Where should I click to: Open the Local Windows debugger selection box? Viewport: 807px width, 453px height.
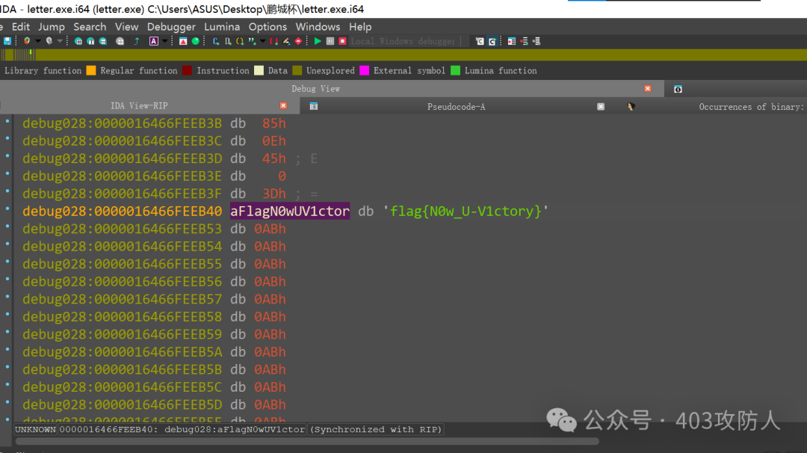pyautogui.click(x=403, y=41)
